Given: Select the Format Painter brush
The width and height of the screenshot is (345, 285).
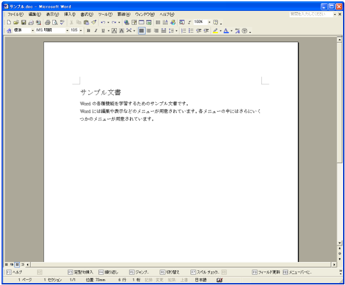Looking at the screenshot, I should tap(94, 22).
